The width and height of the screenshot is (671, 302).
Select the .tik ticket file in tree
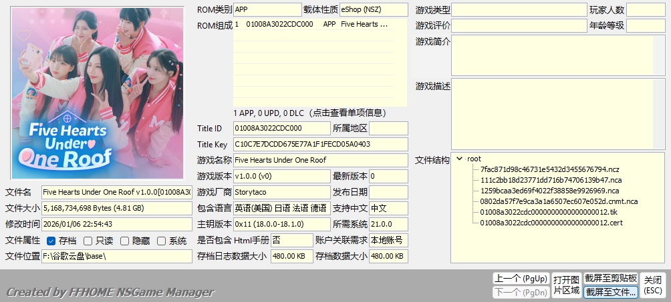tap(549, 212)
